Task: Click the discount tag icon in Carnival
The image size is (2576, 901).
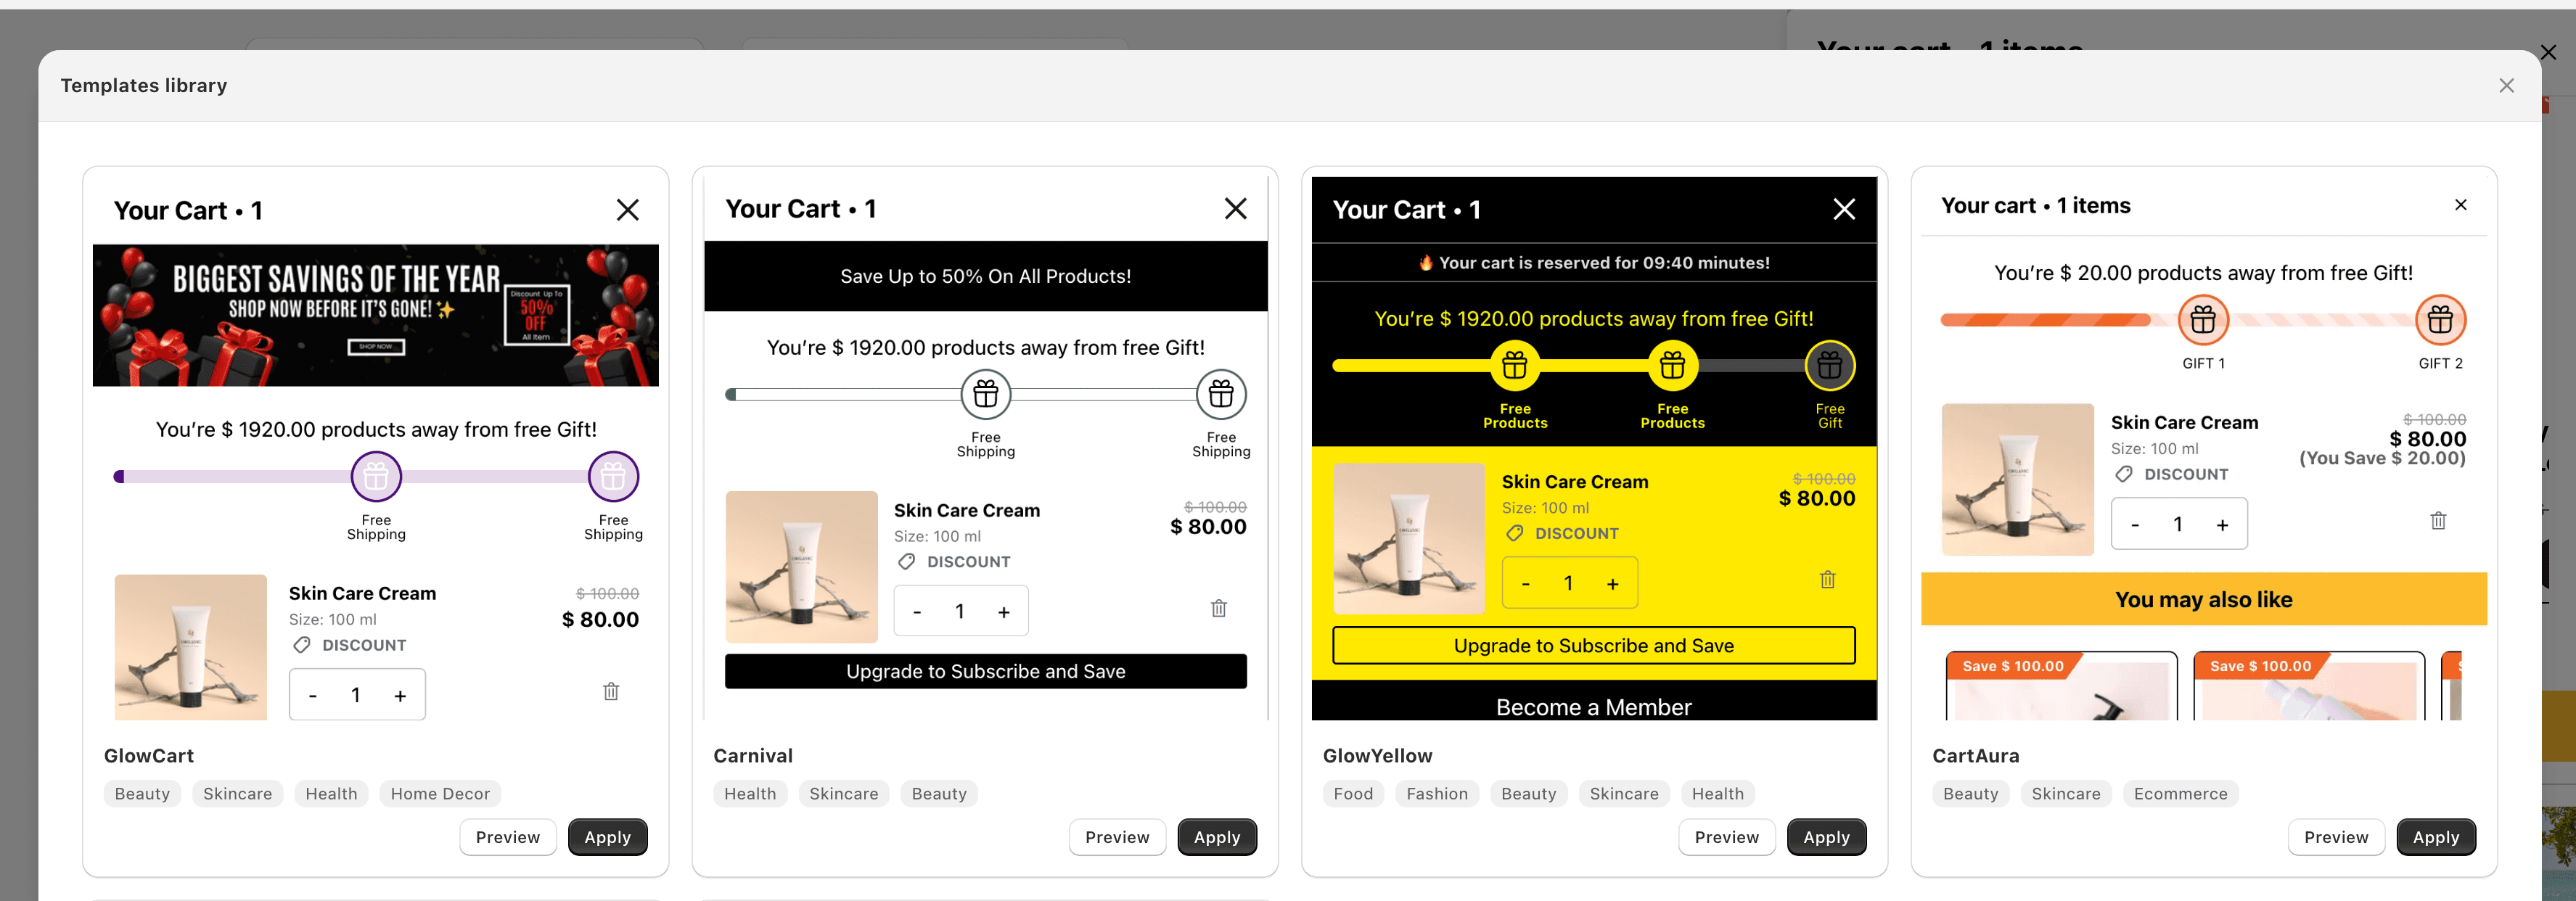Action: click(x=906, y=562)
